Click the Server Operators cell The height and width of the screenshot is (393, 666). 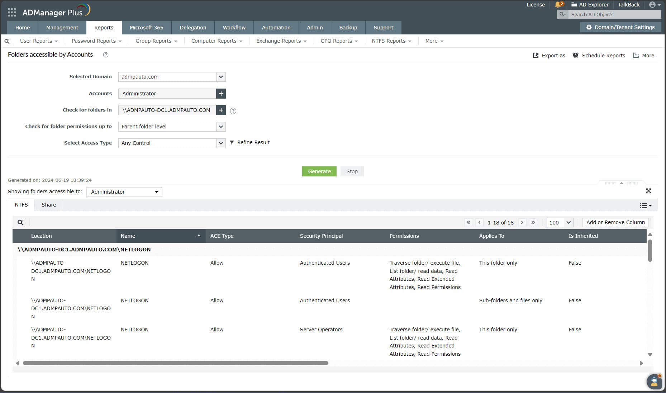(x=321, y=330)
